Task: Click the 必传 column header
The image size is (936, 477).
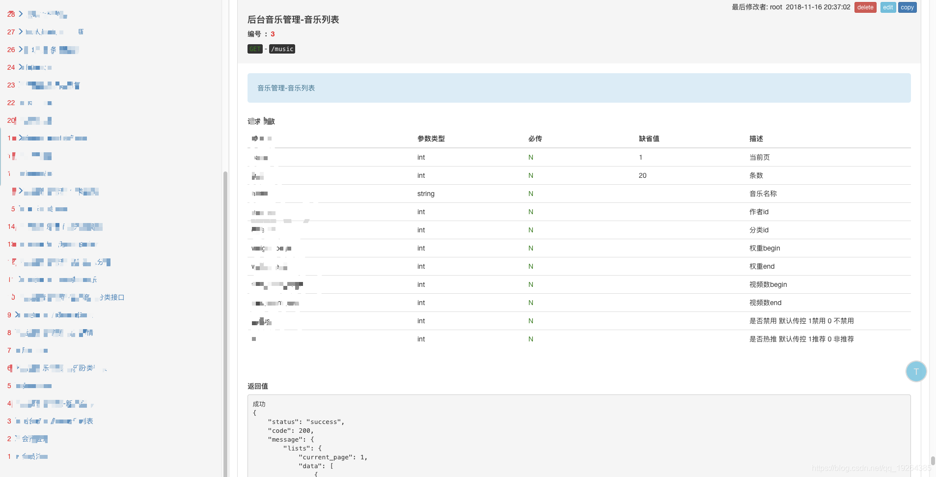Action: [535, 139]
